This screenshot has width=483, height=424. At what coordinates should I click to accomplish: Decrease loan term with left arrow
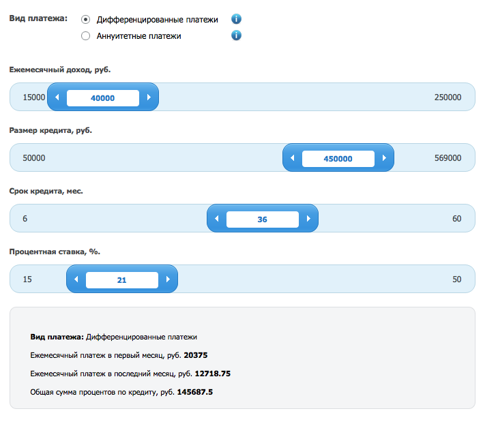[x=216, y=218]
